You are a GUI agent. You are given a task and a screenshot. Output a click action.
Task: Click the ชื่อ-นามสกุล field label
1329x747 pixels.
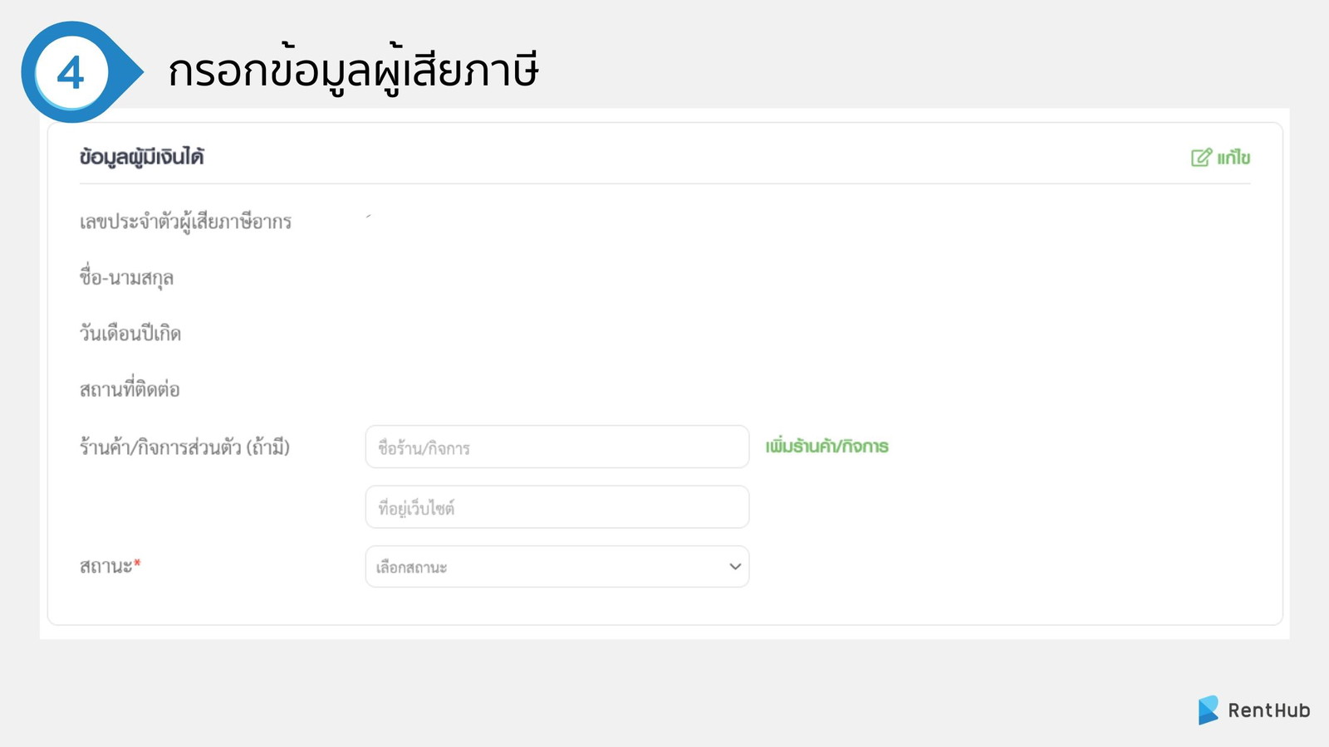[125, 278]
